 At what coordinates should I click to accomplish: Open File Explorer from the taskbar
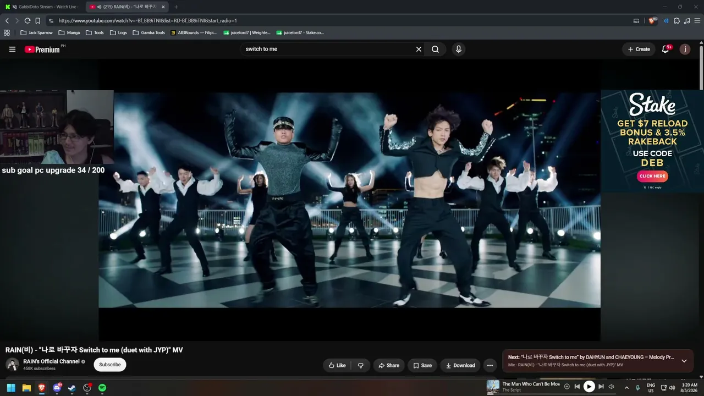point(26,388)
